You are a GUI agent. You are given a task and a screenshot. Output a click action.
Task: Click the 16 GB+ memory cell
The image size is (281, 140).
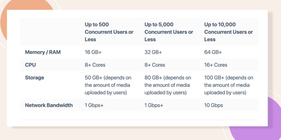click(93, 52)
